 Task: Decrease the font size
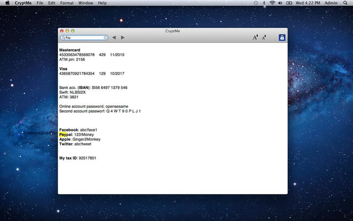264,38
